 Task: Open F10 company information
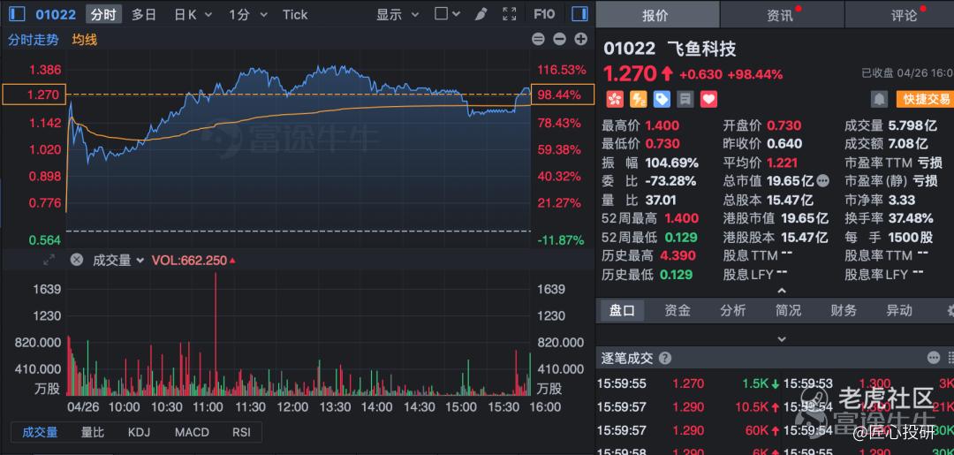pyautogui.click(x=544, y=14)
